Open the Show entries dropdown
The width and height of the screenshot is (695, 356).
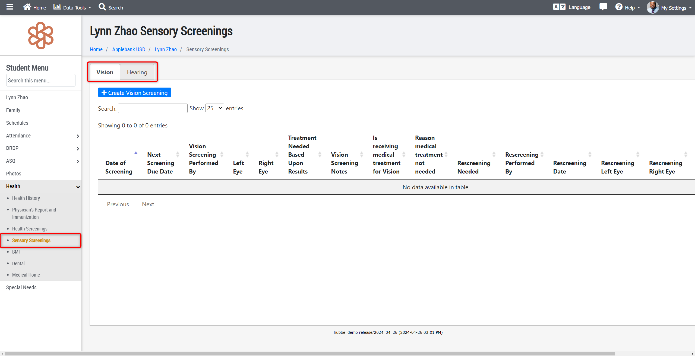214,108
